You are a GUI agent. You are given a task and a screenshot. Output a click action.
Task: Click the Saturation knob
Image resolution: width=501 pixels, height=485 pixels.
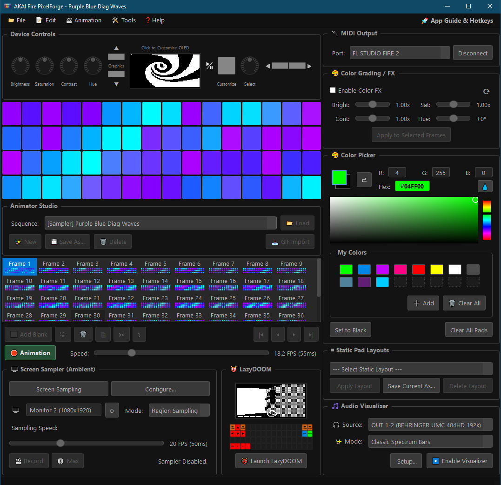coord(44,66)
